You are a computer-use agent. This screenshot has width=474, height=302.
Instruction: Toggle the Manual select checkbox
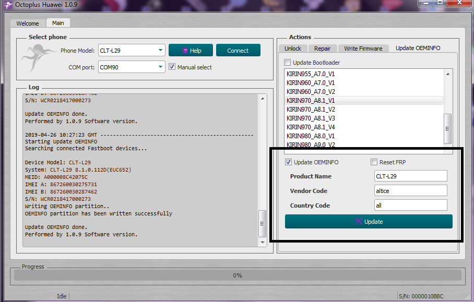pyautogui.click(x=172, y=67)
